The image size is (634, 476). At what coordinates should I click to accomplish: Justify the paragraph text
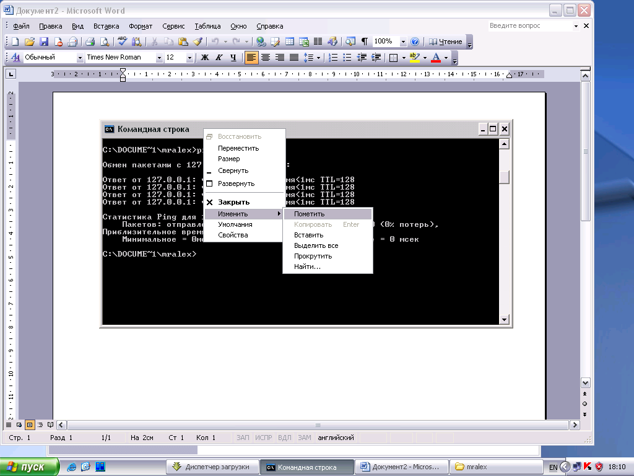(x=294, y=58)
